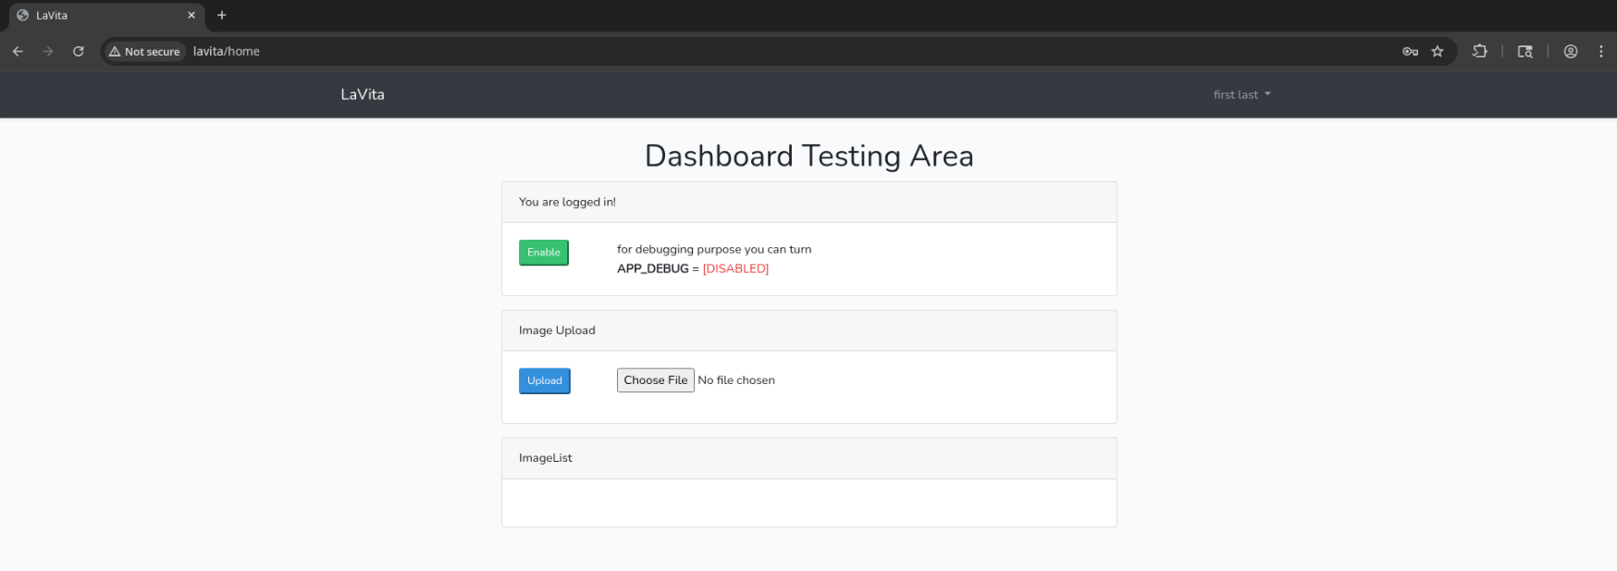Open the 'Not secure' site info chip
The height and width of the screenshot is (571, 1617).
click(144, 52)
